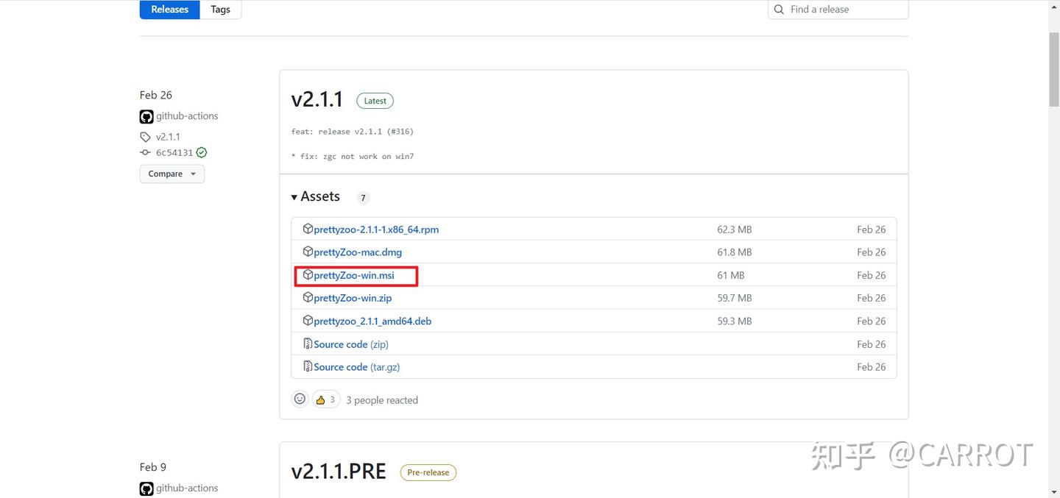This screenshot has height=498, width=1060.
Task: Open github-actions profile under Feb 9
Action: [x=187, y=488]
